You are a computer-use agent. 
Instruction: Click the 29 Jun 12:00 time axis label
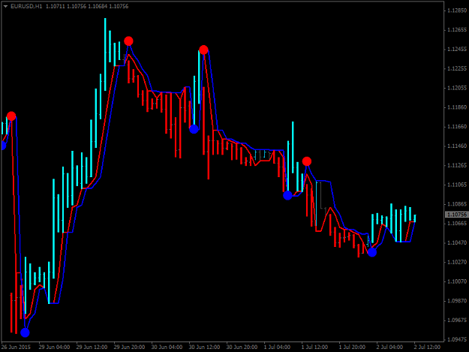coord(92,347)
